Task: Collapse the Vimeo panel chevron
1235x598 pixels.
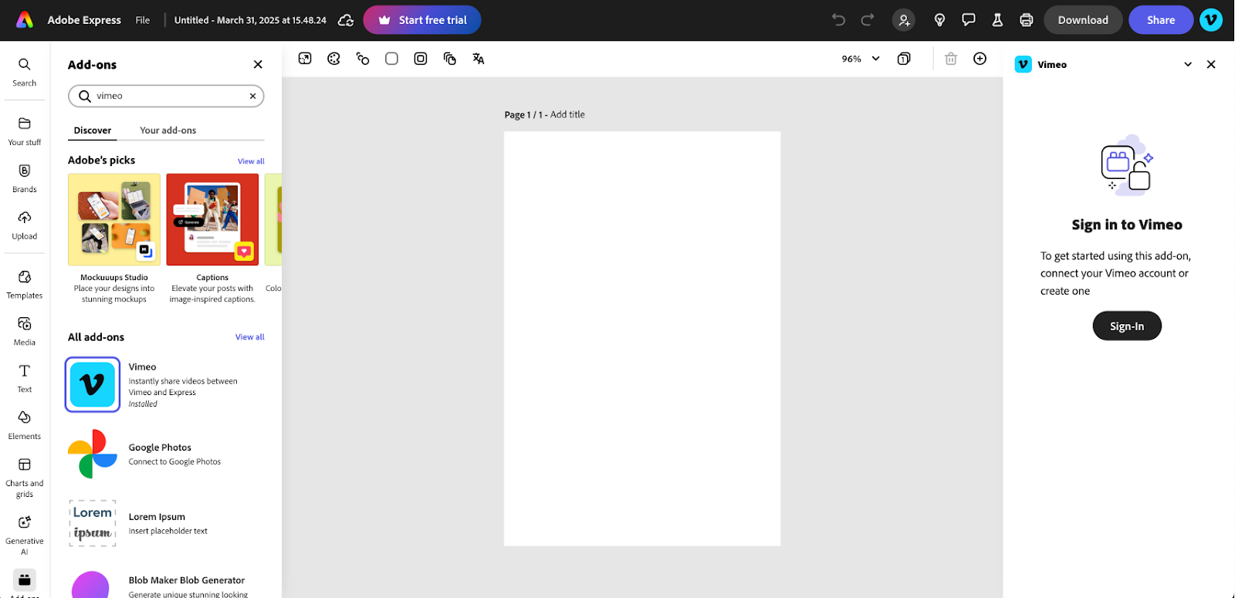Action: point(1187,65)
